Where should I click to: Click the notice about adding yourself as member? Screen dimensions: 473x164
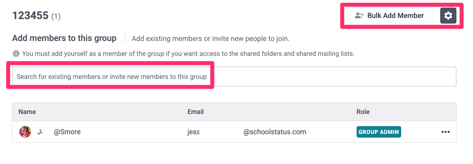188,53
